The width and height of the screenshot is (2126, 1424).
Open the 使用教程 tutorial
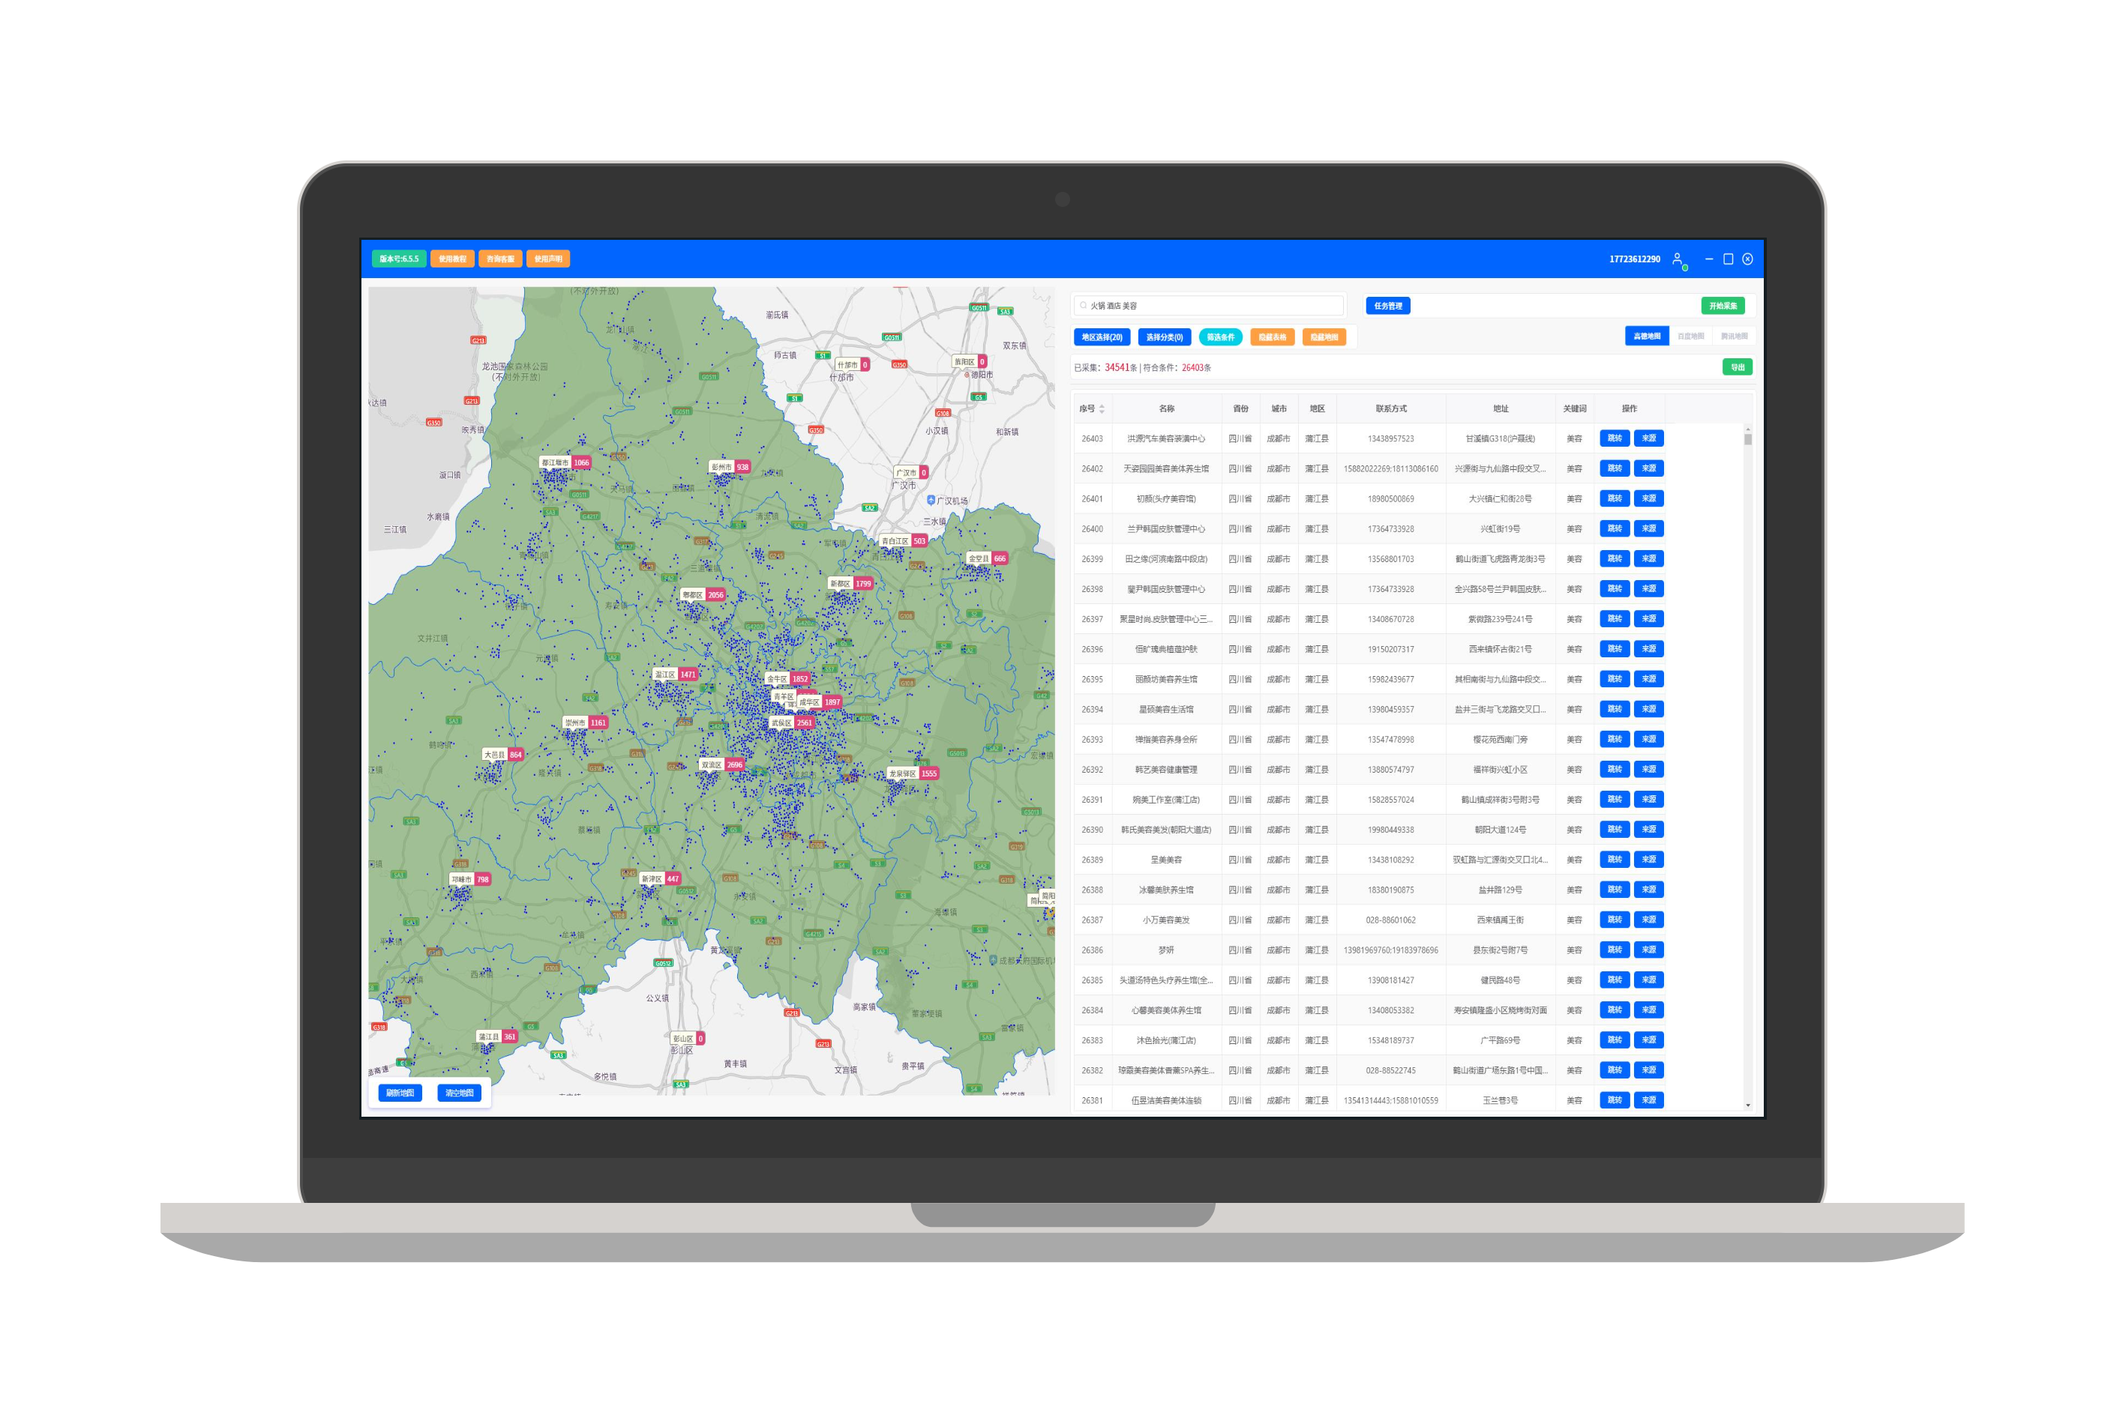452,259
